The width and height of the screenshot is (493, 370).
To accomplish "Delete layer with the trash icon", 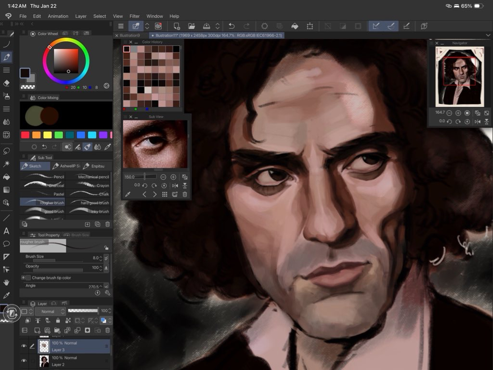I will (x=107, y=330).
